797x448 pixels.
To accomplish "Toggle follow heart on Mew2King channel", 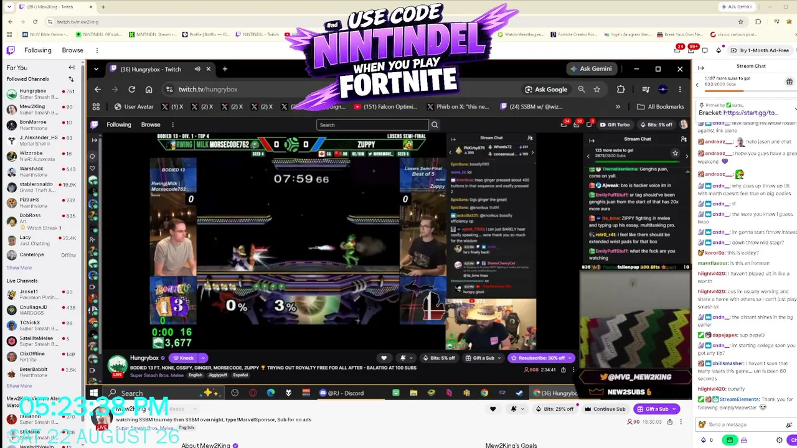I will coord(493,409).
